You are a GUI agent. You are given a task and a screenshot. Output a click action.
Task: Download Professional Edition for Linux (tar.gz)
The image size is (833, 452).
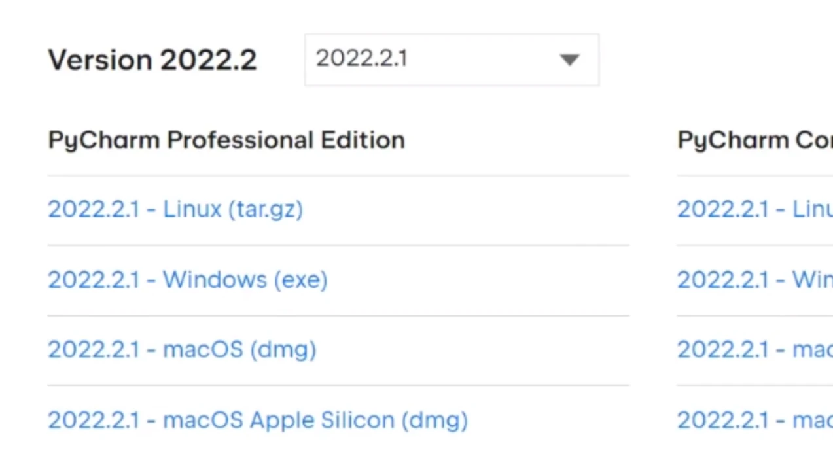pyautogui.click(x=175, y=209)
